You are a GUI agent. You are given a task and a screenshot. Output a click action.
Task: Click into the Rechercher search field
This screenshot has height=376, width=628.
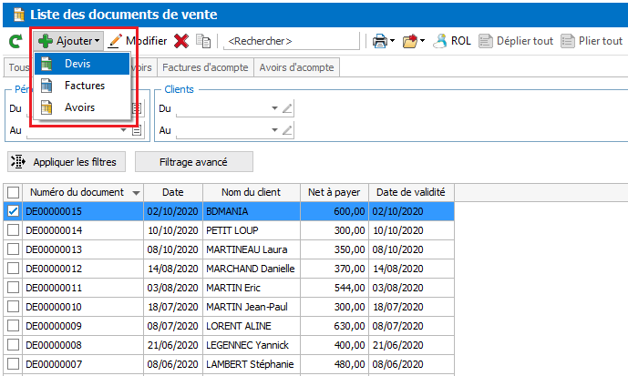click(292, 41)
